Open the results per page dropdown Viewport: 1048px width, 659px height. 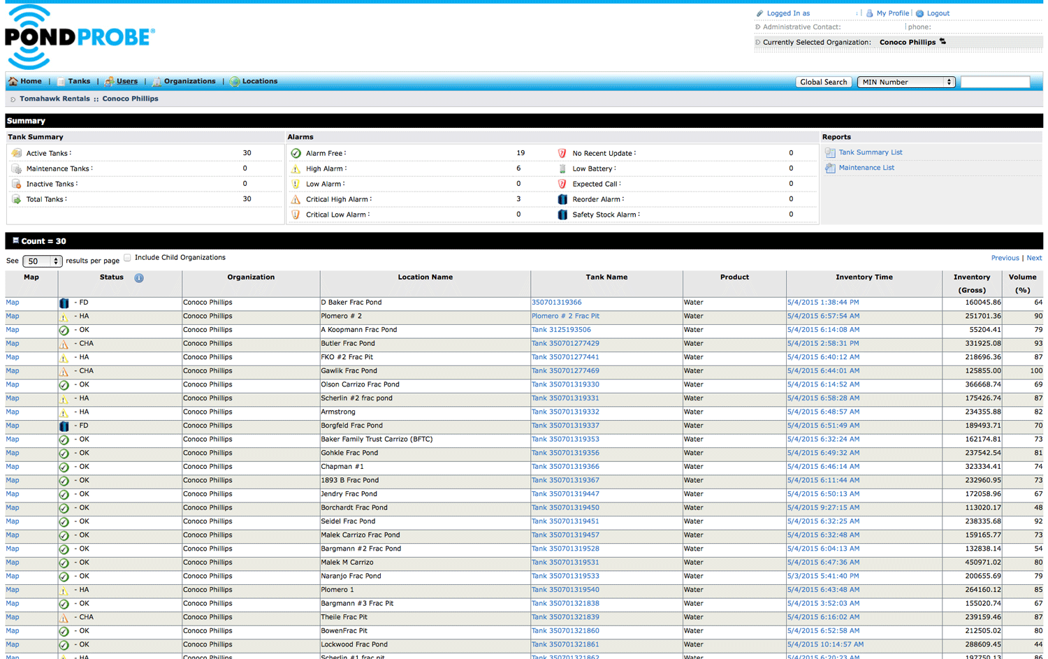point(42,261)
